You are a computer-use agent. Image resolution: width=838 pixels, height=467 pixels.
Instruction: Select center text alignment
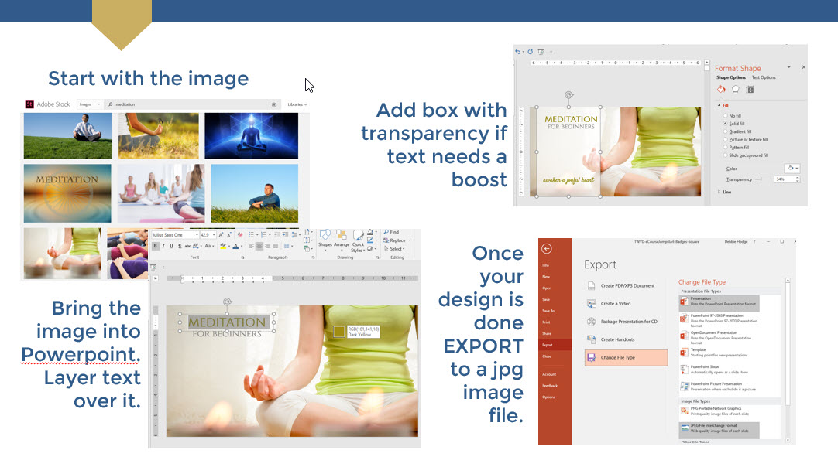click(x=259, y=246)
